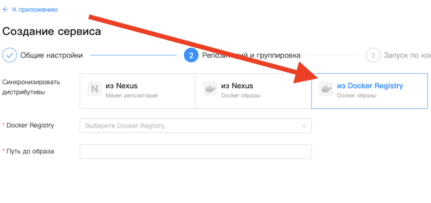Click the 'Путь до образа' field label
The width and height of the screenshot is (431, 203).
30,151
